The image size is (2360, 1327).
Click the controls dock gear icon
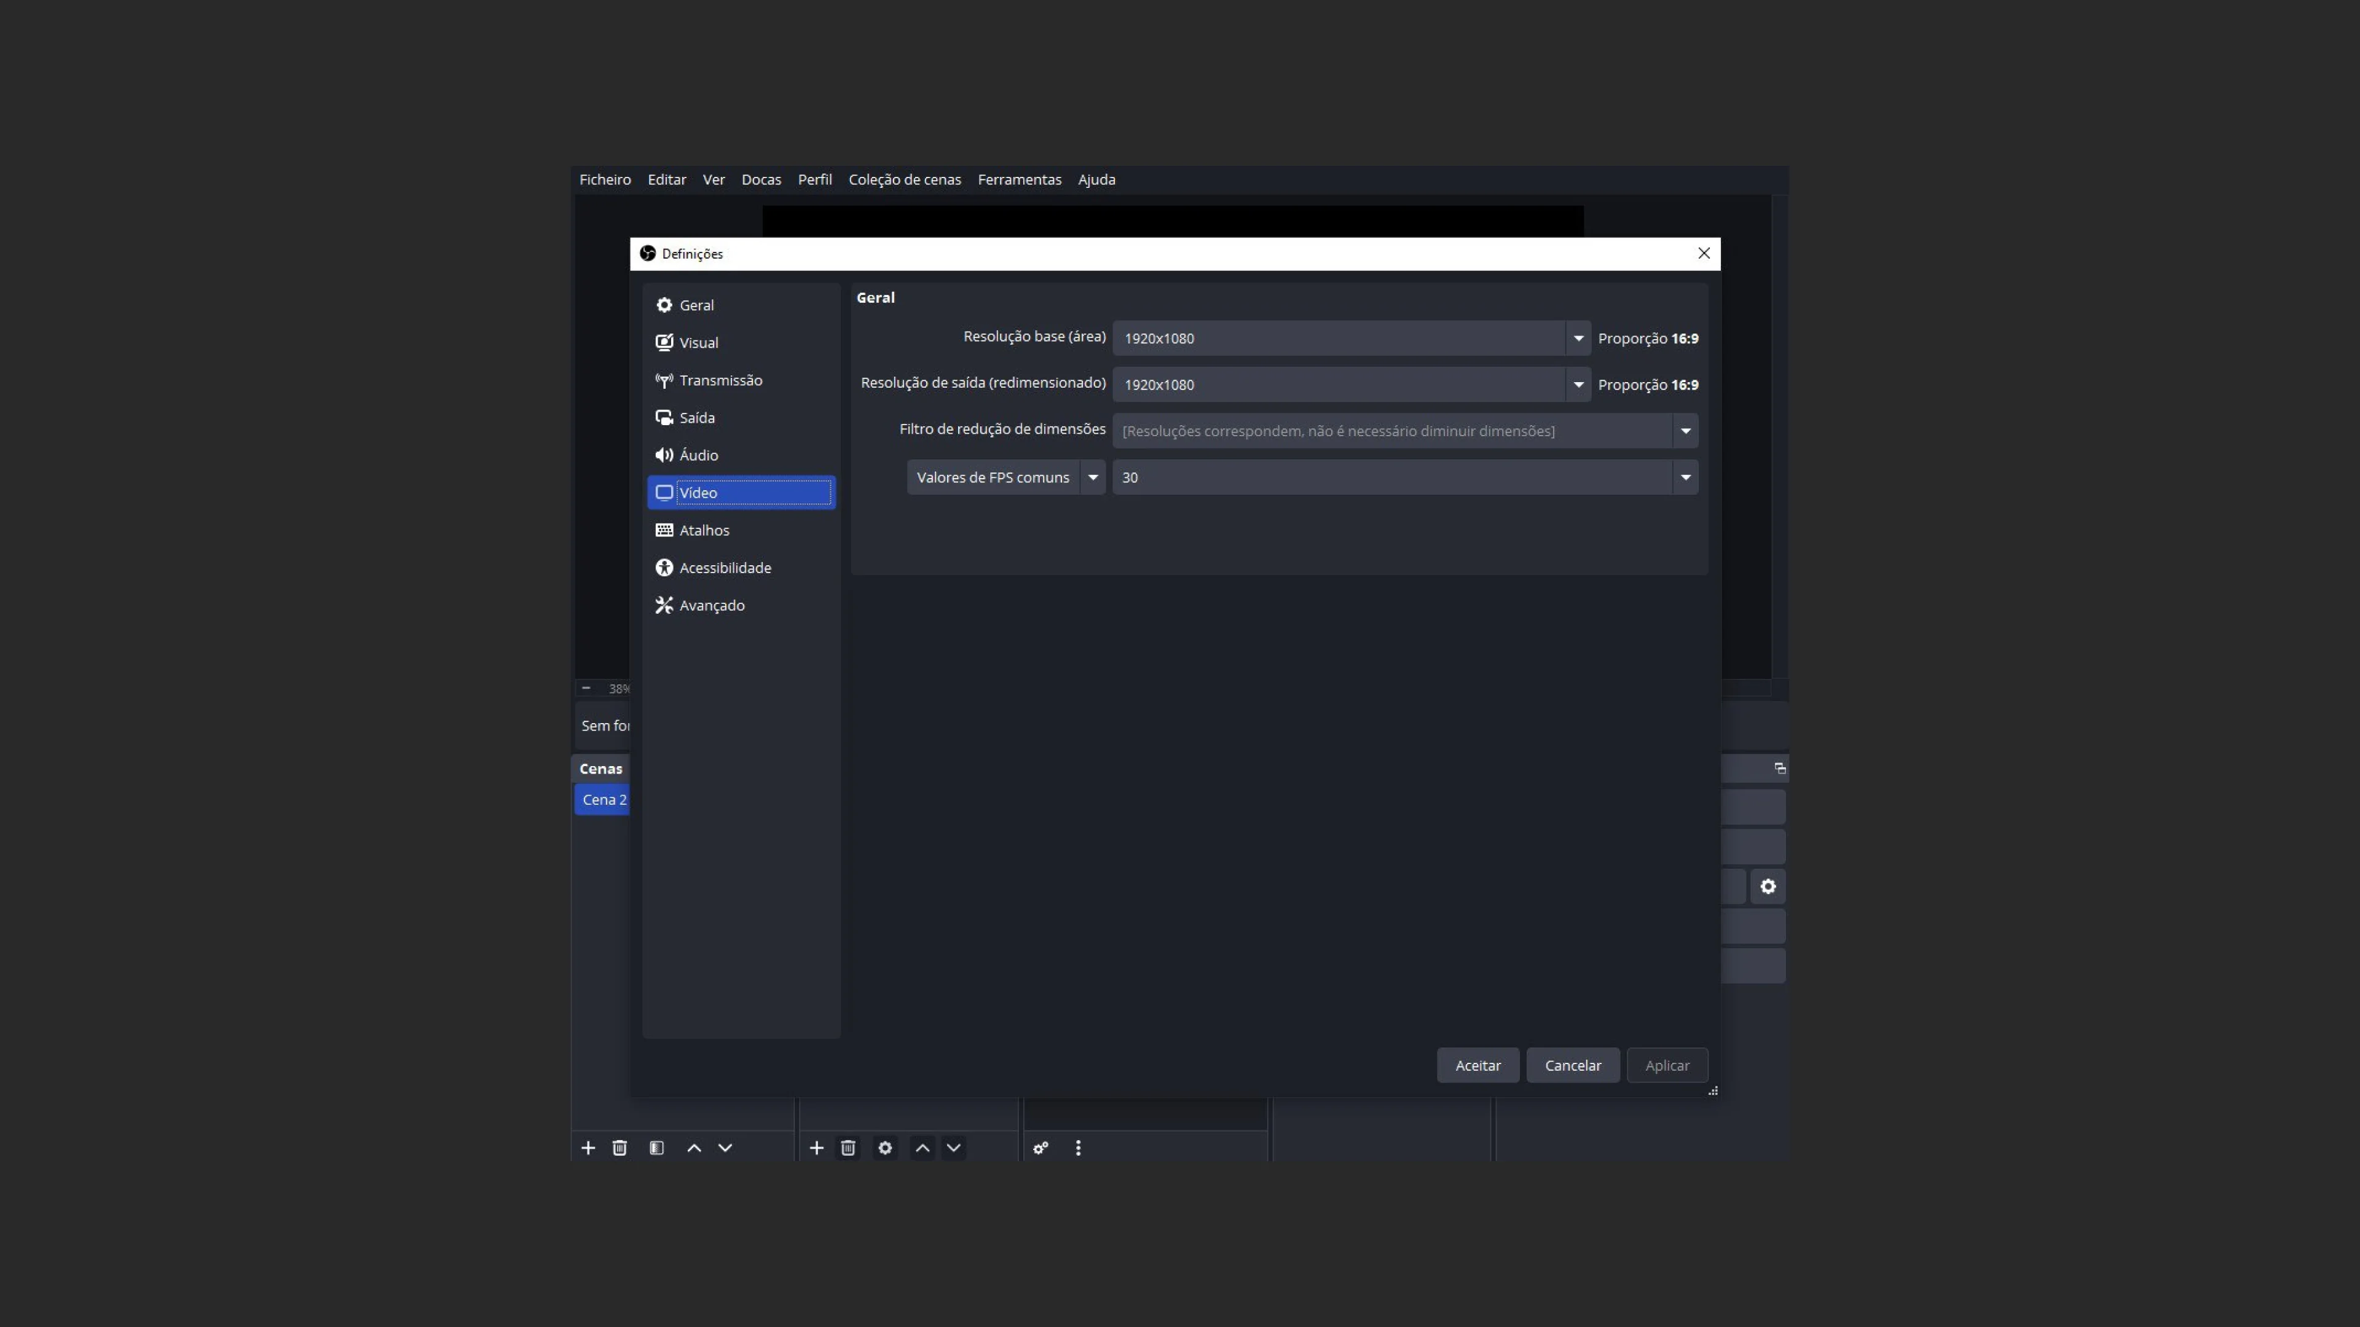point(1768,887)
